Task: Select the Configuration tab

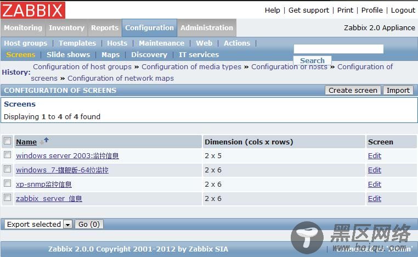Action: tap(150, 28)
